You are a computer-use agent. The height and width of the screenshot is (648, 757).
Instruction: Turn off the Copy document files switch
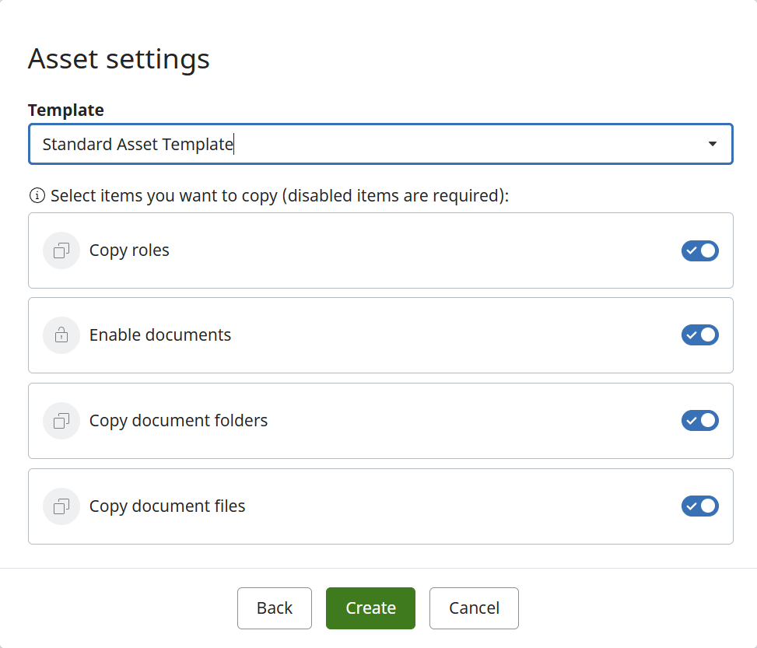[x=699, y=506]
